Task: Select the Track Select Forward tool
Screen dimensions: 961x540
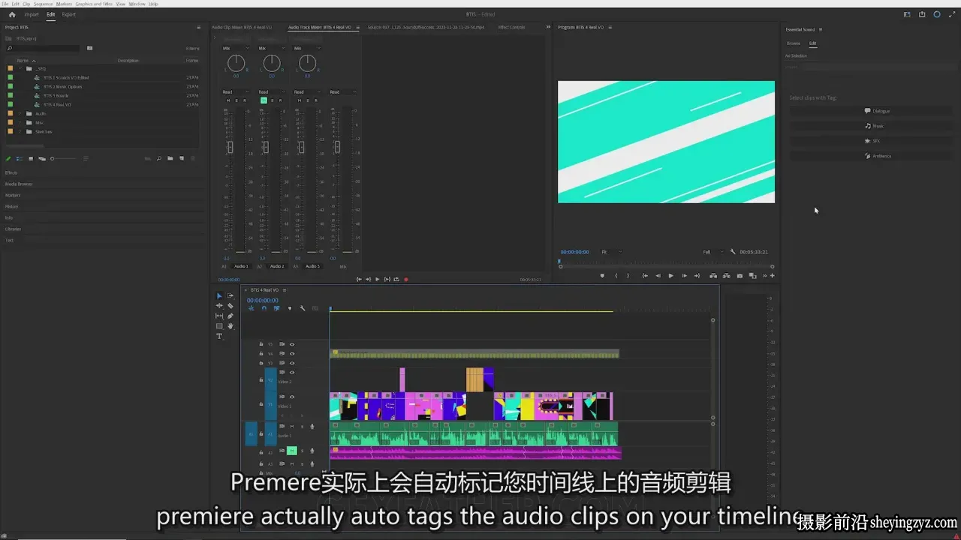Action: (x=230, y=295)
